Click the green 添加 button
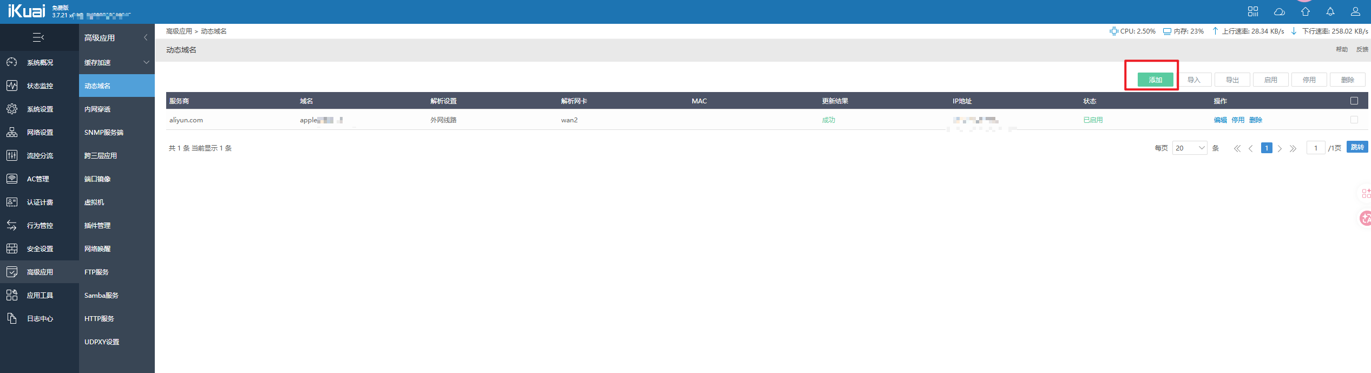The height and width of the screenshot is (373, 1371). click(x=1155, y=80)
